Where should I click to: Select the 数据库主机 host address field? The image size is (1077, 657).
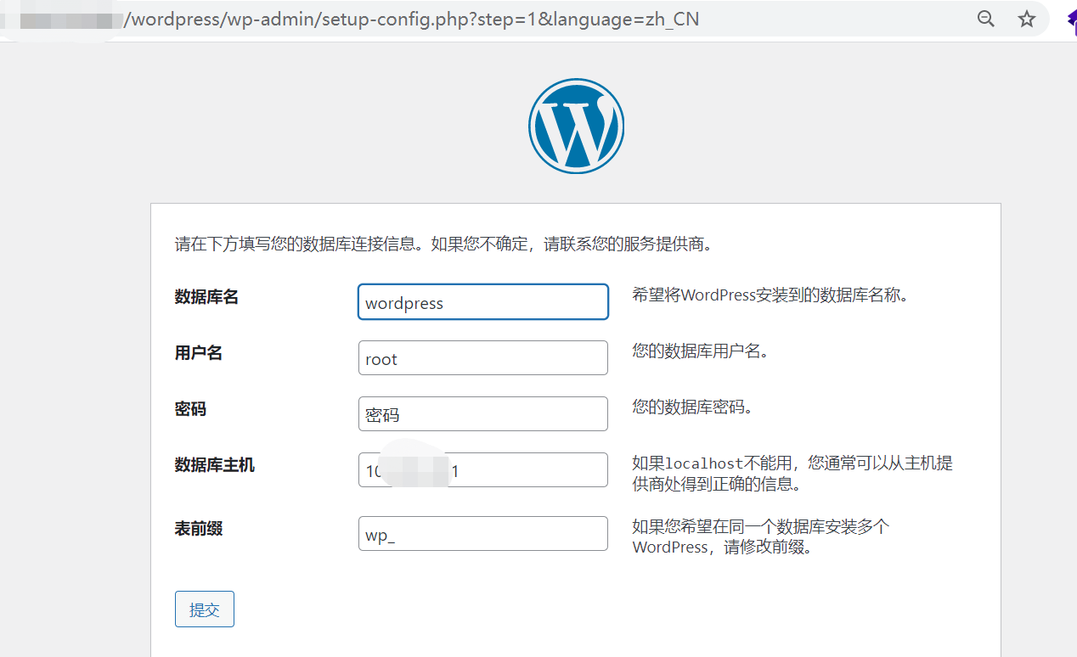(482, 470)
